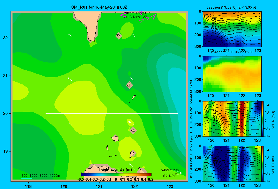This screenshot has height=189, width=278.
Task: Click the title "OM_fc01 for 16-May-2018 00Z"
Action: click(99, 7)
